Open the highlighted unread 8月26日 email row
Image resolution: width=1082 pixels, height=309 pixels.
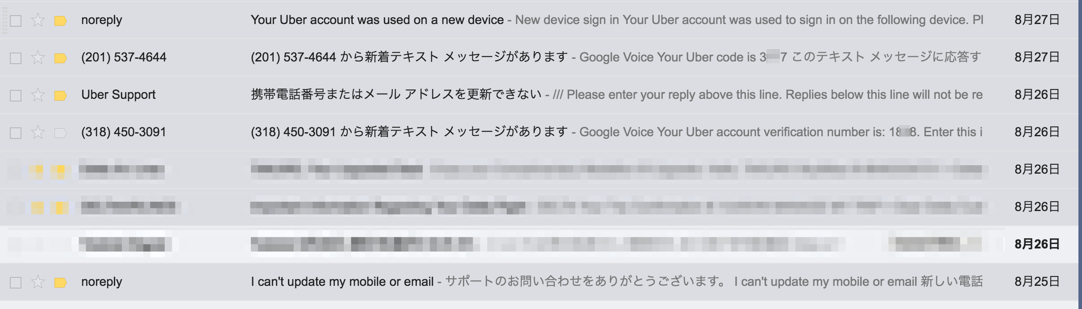click(536, 244)
